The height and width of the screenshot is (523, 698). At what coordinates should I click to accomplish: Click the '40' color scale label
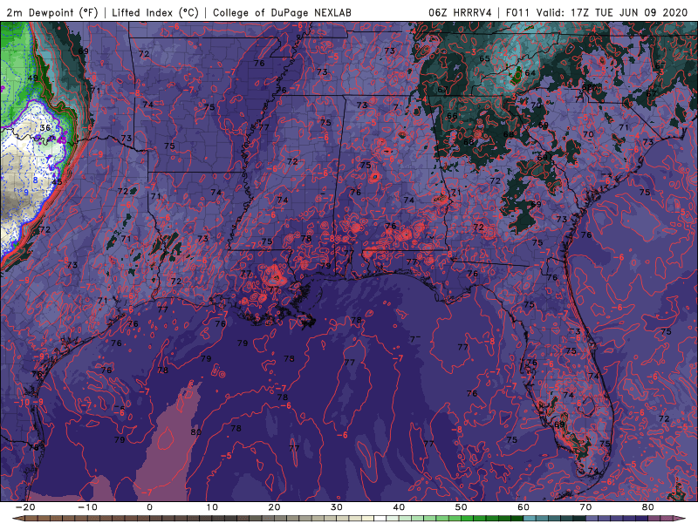pos(399,507)
